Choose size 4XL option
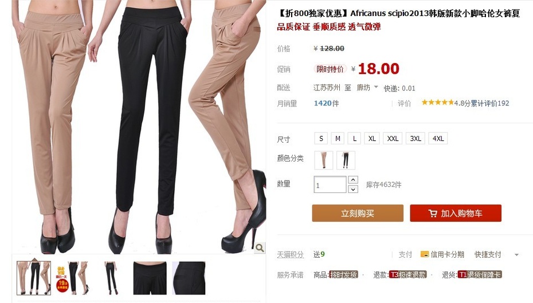 438,138
